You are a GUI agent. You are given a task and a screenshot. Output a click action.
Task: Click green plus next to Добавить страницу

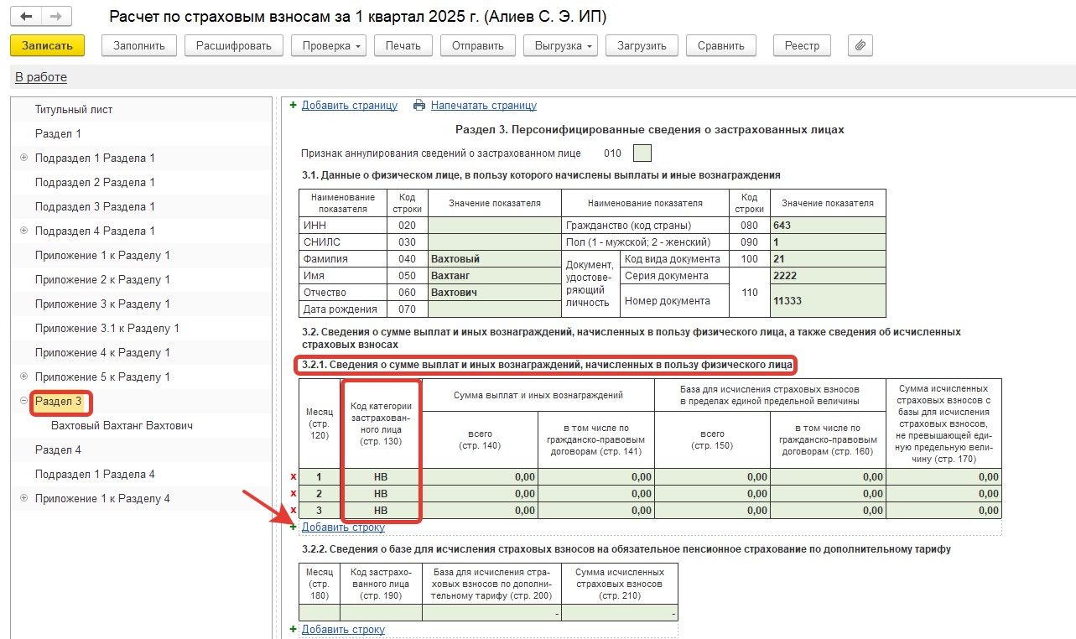pyautogui.click(x=293, y=106)
